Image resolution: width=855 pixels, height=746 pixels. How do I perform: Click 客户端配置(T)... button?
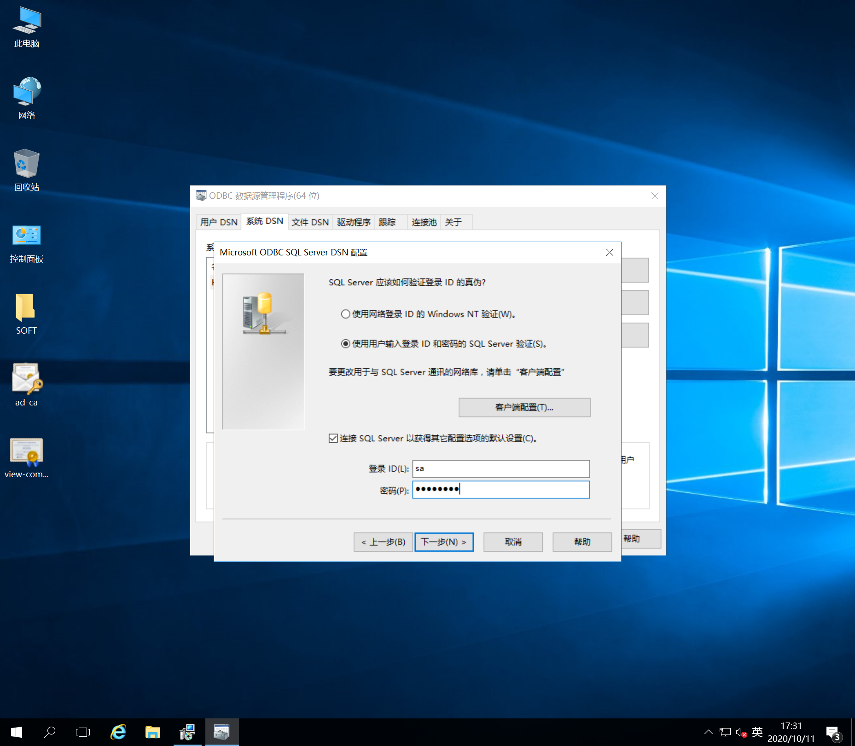click(x=524, y=407)
